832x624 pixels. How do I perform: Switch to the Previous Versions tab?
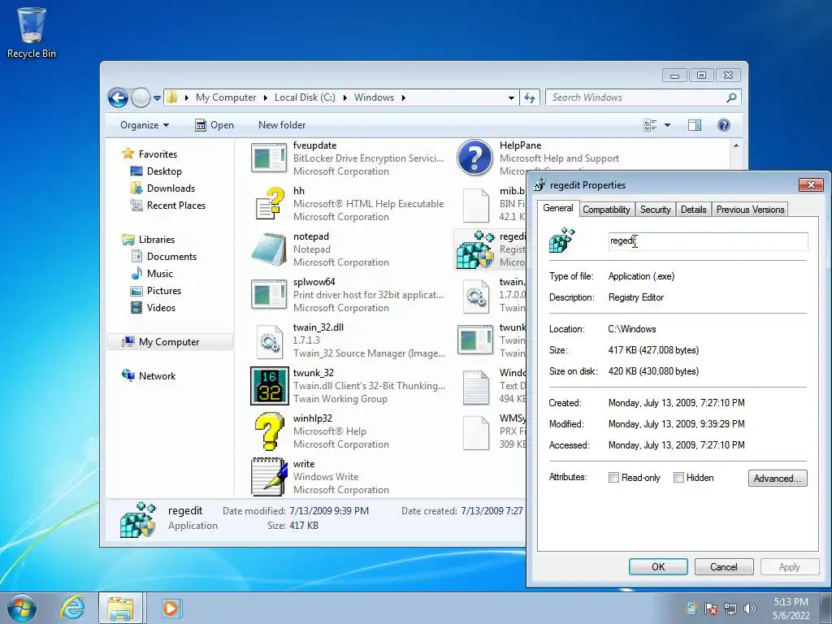pyautogui.click(x=750, y=210)
